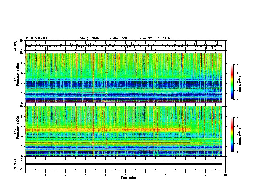Screen dimensions: 254x196
Task: Click the "8" tick on ch.2 frequency axis
Action: click(x=22, y=117)
